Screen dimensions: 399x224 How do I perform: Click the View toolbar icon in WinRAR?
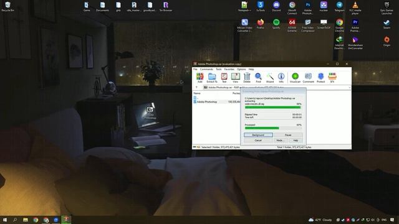tap(236, 78)
